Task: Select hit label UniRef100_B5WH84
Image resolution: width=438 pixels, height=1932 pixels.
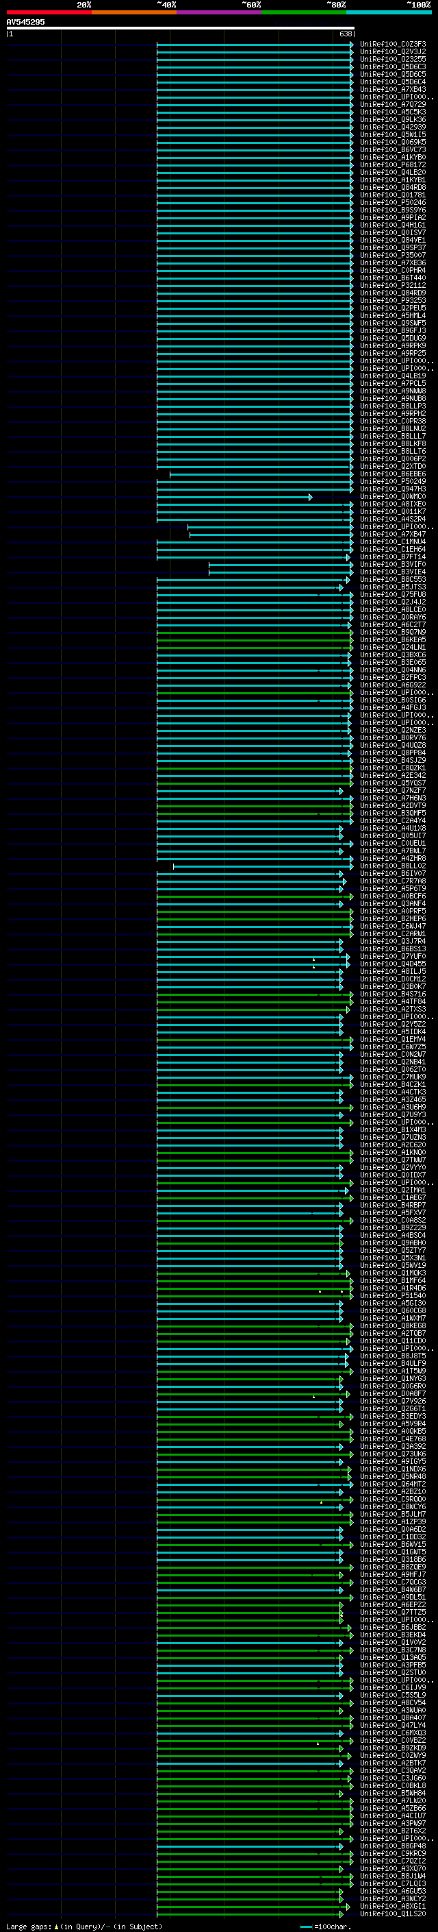Action: (392, 1794)
